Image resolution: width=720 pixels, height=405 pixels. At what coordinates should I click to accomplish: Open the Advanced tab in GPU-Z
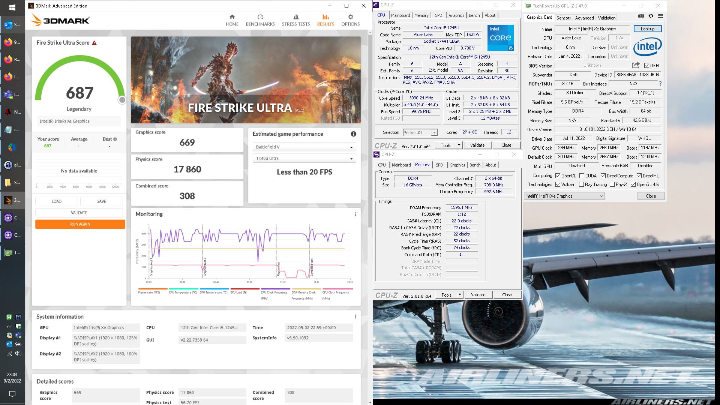(584, 18)
